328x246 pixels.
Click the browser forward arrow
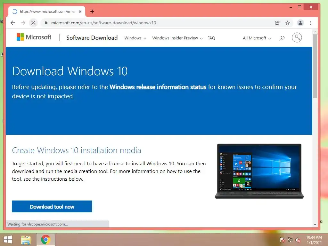[x=23, y=23]
